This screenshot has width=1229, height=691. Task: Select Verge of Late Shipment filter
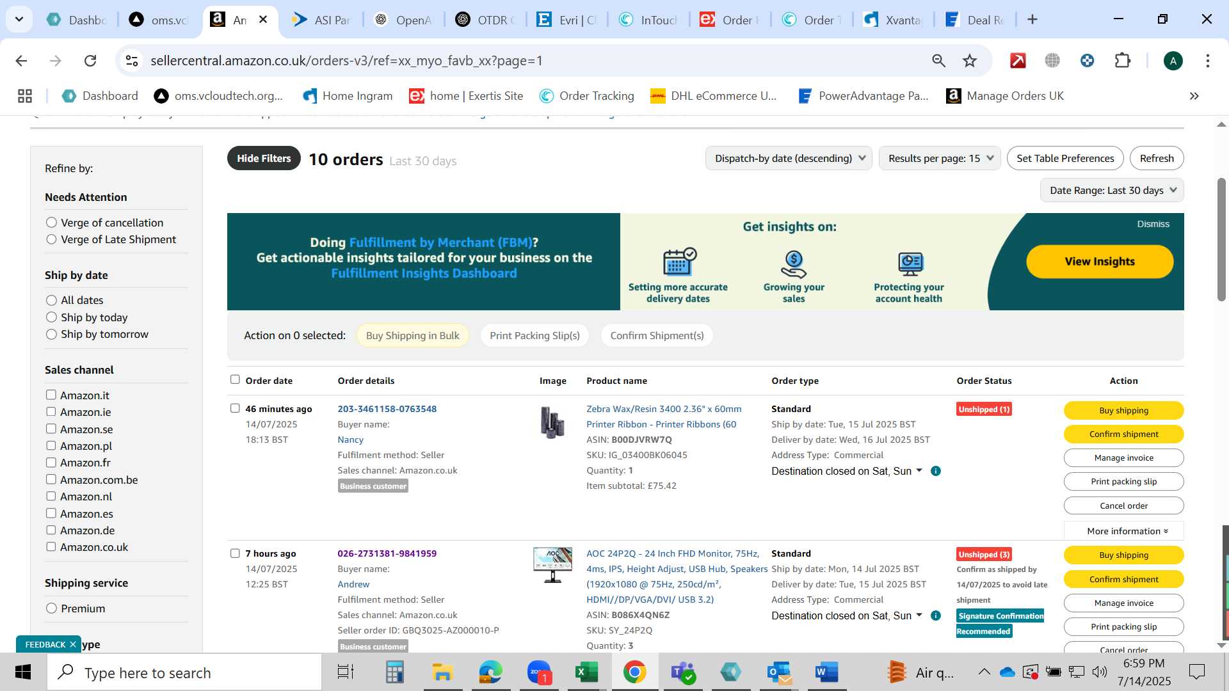coord(51,239)
